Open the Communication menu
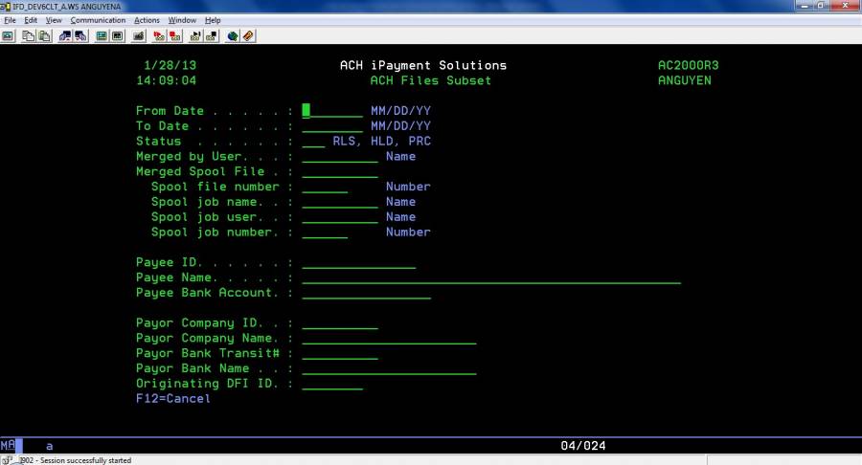This screenshot has height=465, width=862. pos(98,20)
